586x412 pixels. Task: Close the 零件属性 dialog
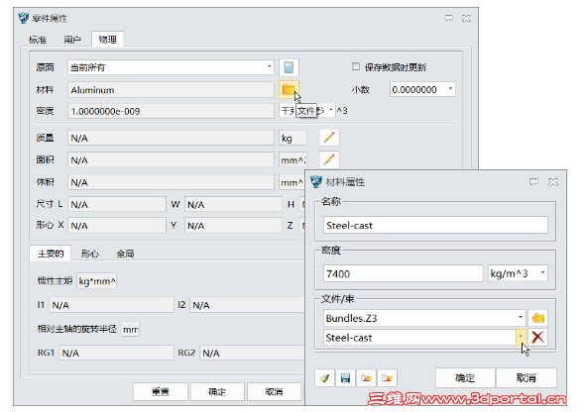(x=466, y=18)
